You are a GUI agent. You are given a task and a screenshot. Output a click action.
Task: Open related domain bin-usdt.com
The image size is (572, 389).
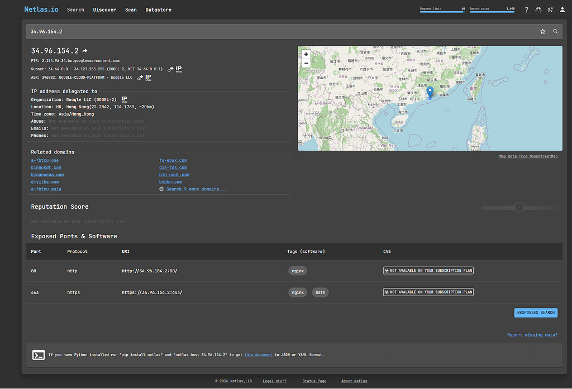(x=174, y=175)
